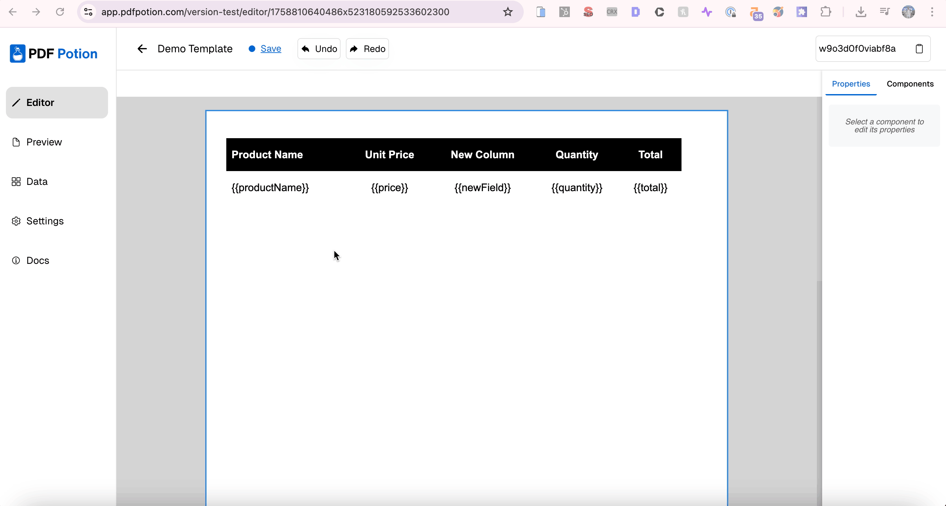Open site information icon in address bar

[88, 12]
